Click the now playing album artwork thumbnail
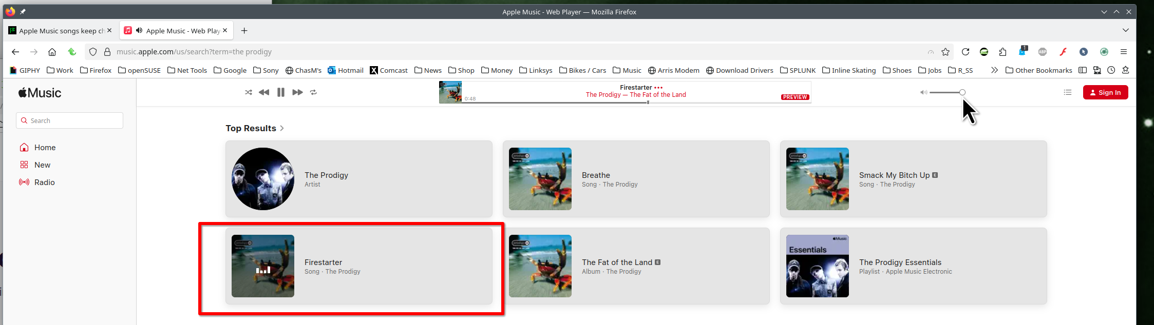The width and height of the screenshot is (1154, 325). 450,92
